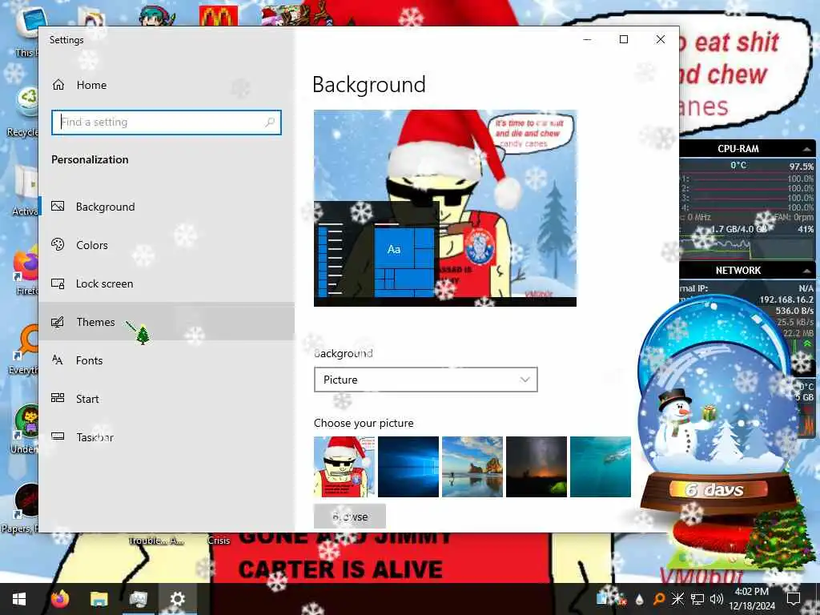Viewport: 820px width, 615px height.
Task: Open the Fonts icon
Action: [58, 360]
